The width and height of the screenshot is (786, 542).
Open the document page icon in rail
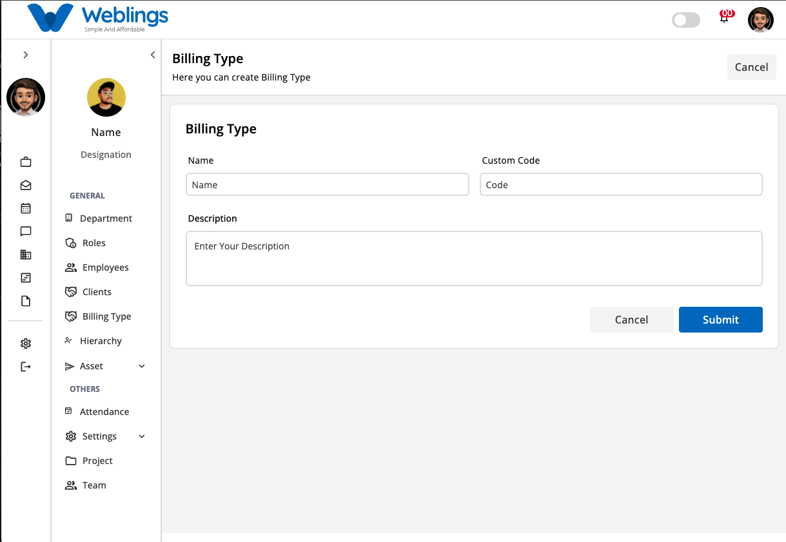point(26,301)
